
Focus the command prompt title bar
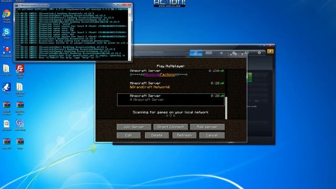[x=73, y=5]
